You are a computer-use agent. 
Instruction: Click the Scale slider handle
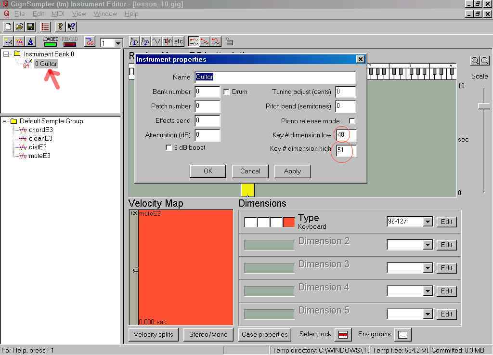coord(484,106)
